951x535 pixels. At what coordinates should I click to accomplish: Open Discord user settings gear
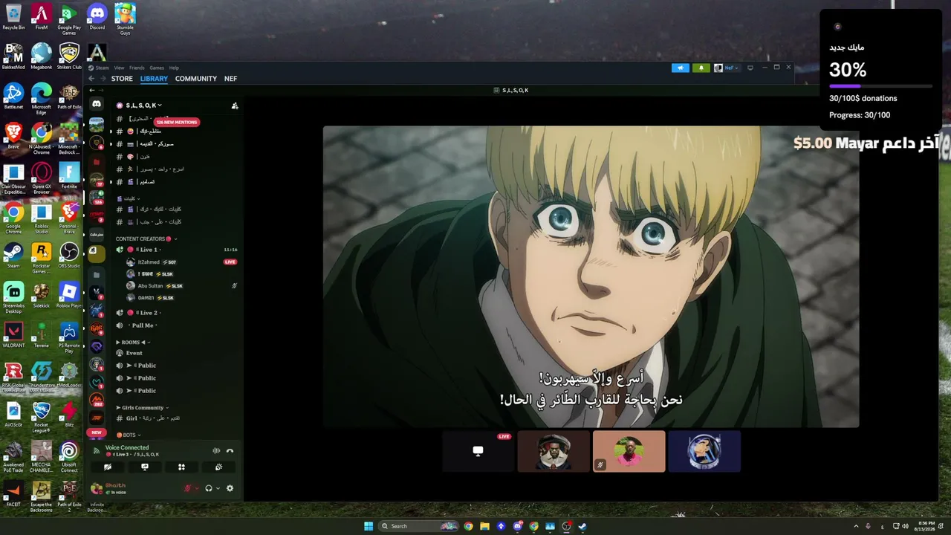230,488
